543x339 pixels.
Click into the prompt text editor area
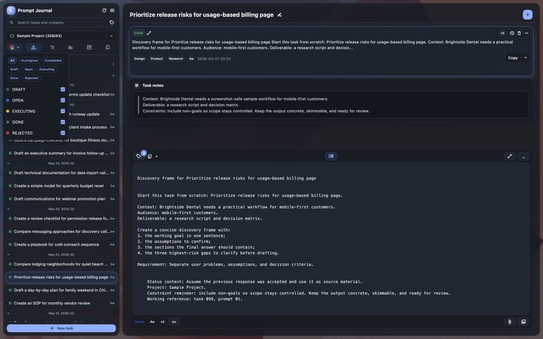coord(330,239)
